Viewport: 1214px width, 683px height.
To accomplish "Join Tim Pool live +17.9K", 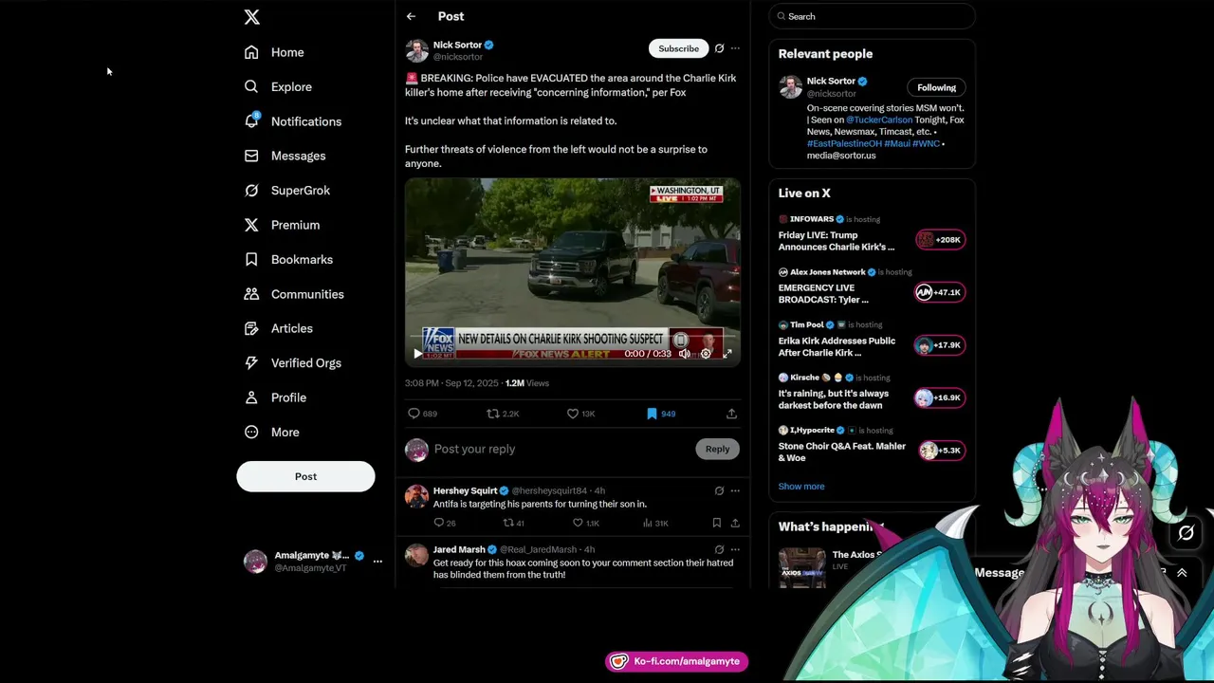I will pyautogui.click(x=940, y=345).
